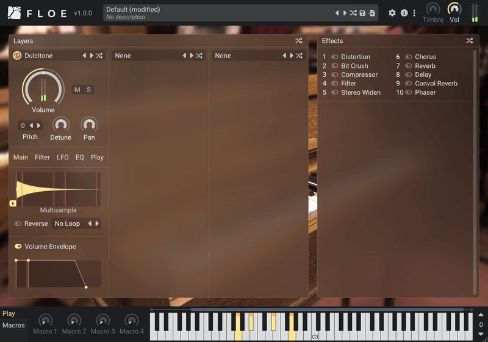Click the master Vol knob
The image size is (488, 342).
click(454, 9)
